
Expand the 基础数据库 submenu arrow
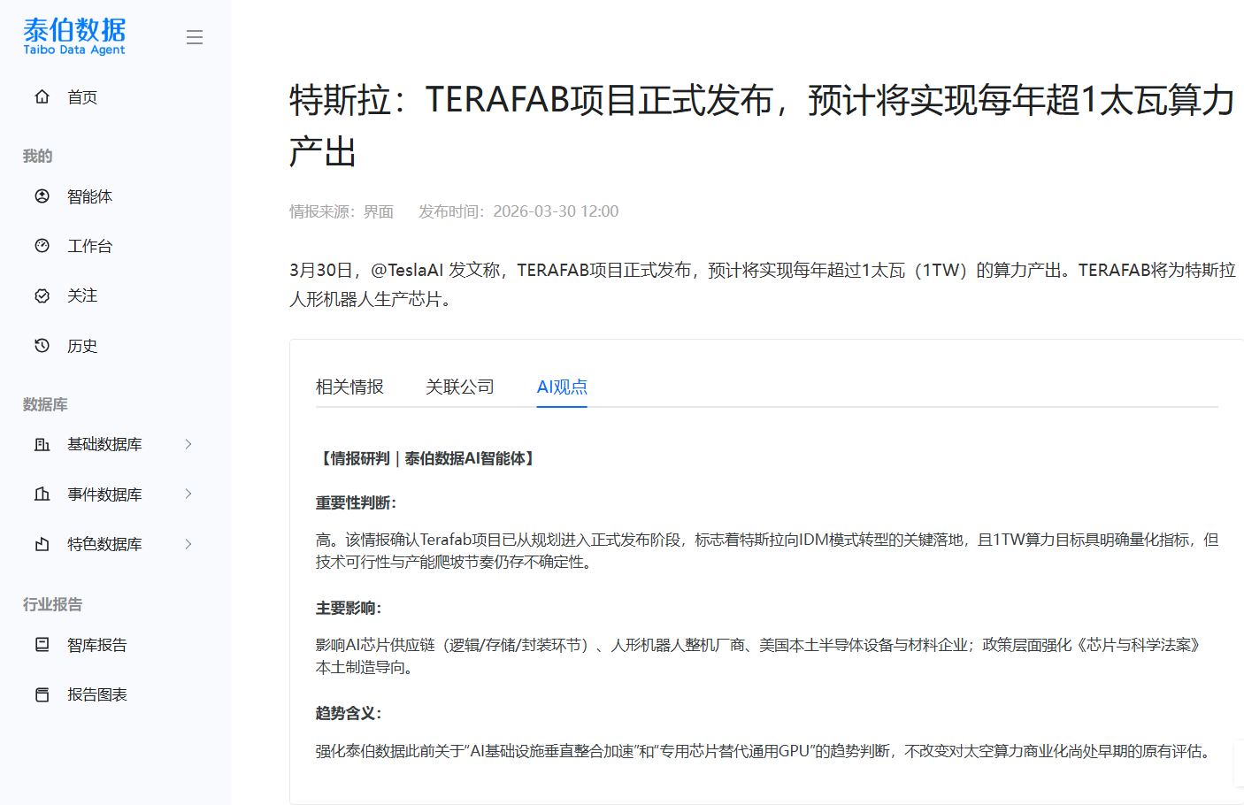tap(188, 444)
